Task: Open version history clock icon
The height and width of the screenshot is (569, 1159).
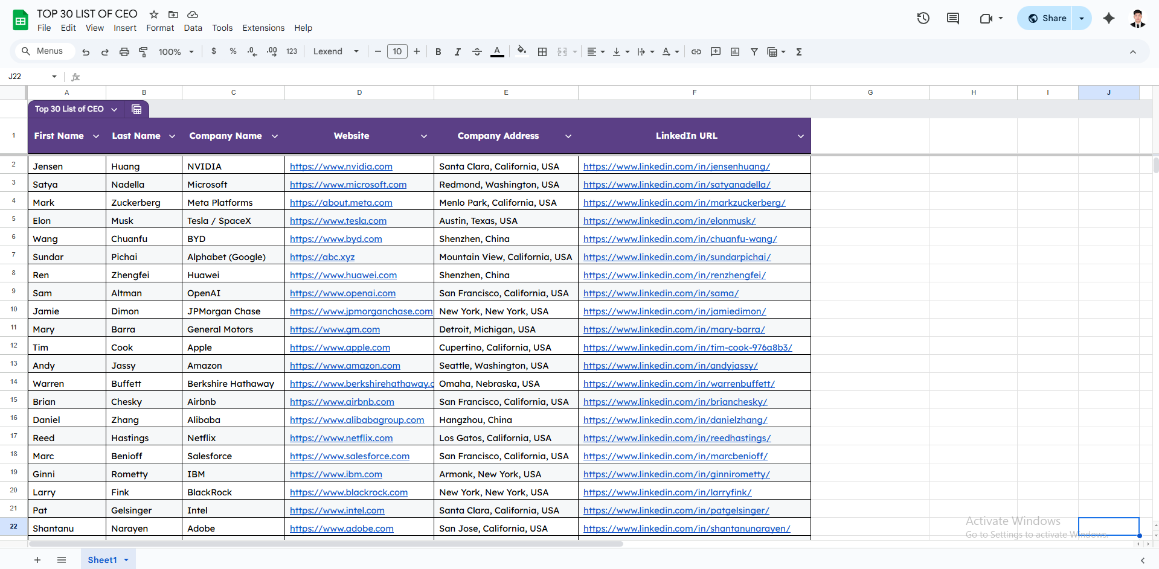Action: pyautogui.click(x=923, y=18)
